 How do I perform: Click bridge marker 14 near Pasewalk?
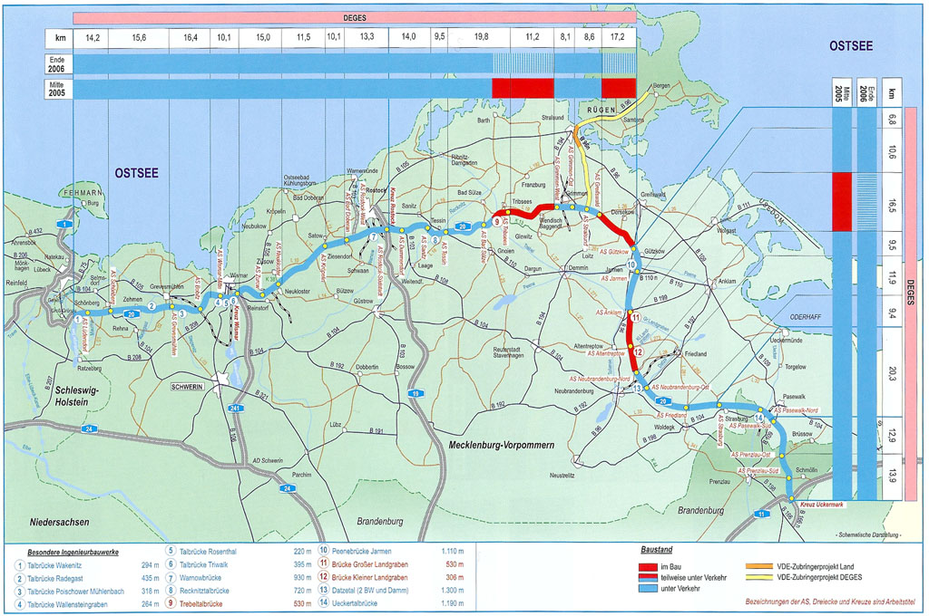758,418
